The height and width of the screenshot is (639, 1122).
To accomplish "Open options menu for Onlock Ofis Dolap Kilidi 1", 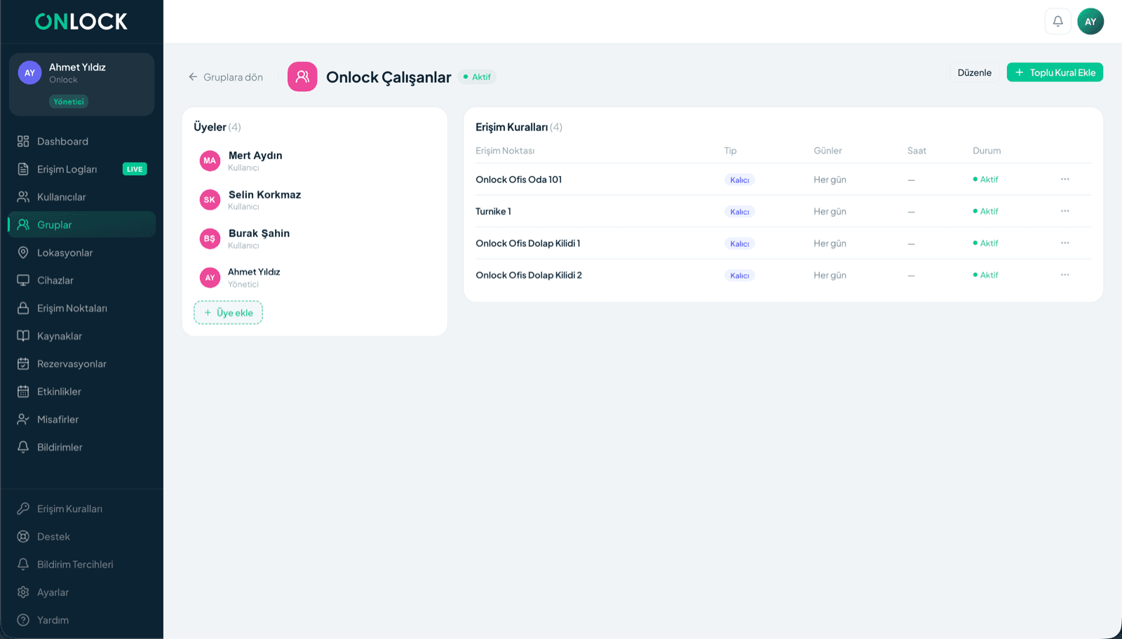I will point(1064,243).
